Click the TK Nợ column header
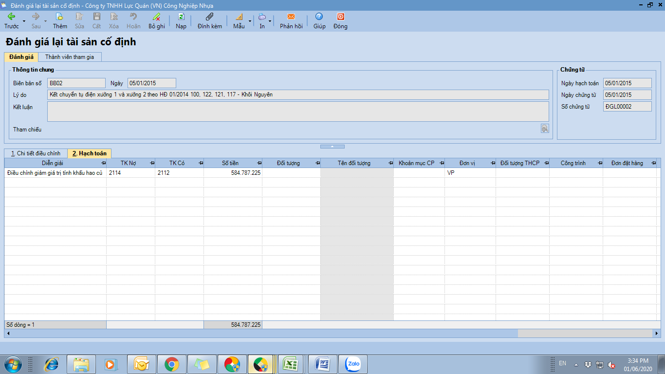 (128, 163)
